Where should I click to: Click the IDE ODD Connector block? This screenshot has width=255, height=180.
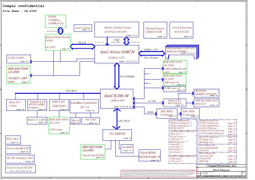[x=190, y=113]
